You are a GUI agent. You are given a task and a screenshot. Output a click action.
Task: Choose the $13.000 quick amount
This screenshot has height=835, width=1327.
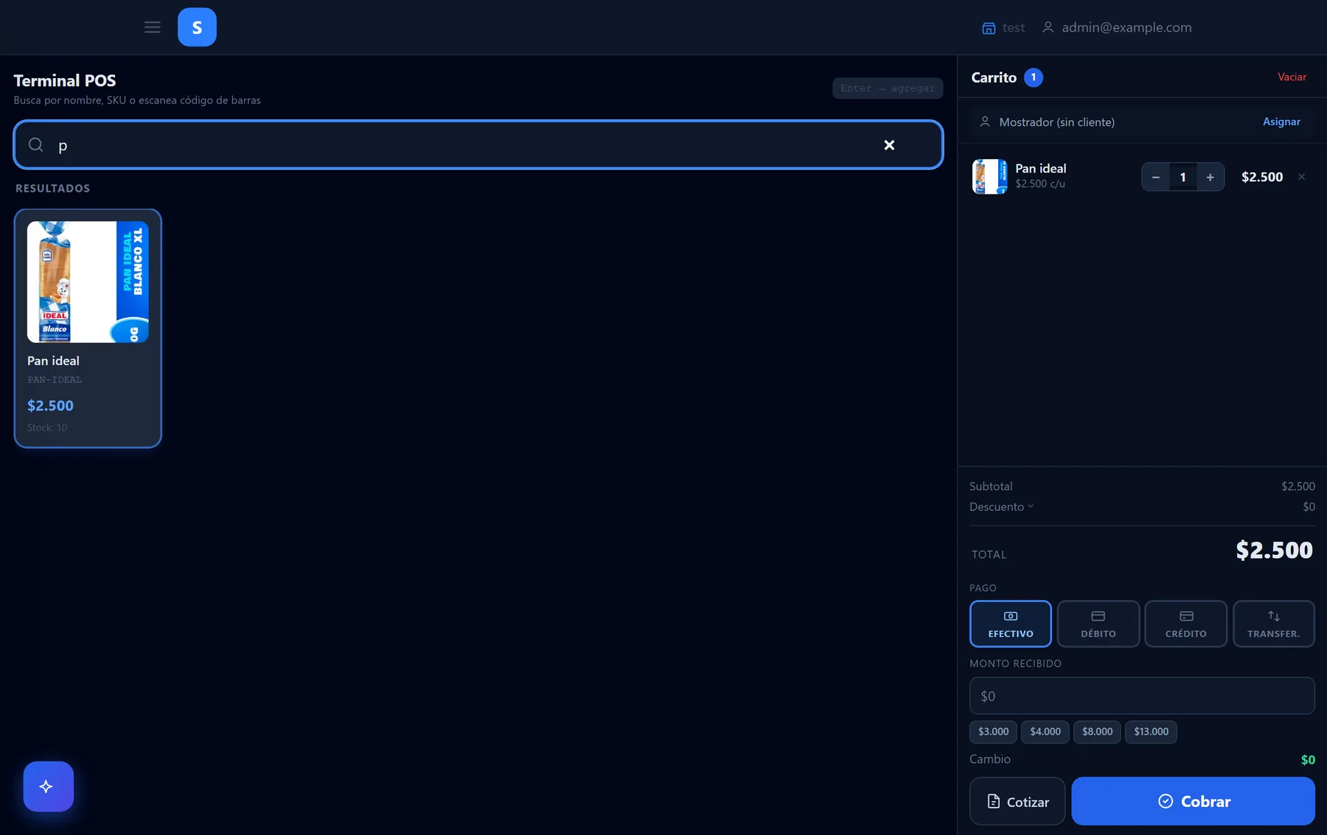[x=1151, y=732]
